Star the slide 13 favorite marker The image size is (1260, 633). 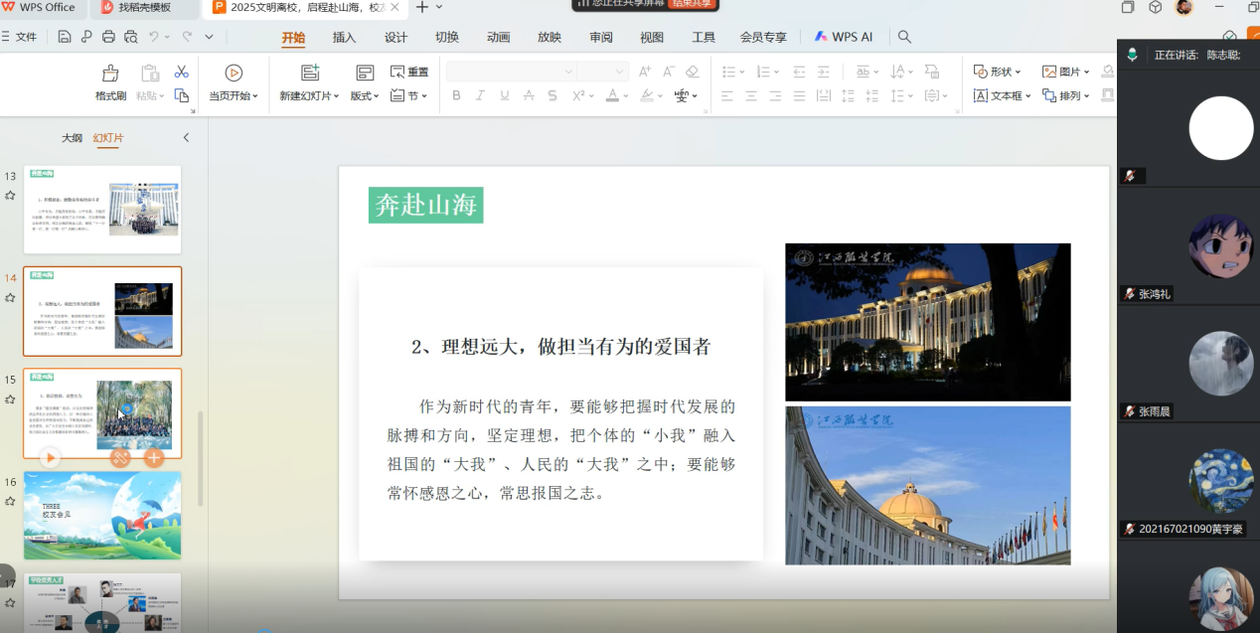[10, 196]
